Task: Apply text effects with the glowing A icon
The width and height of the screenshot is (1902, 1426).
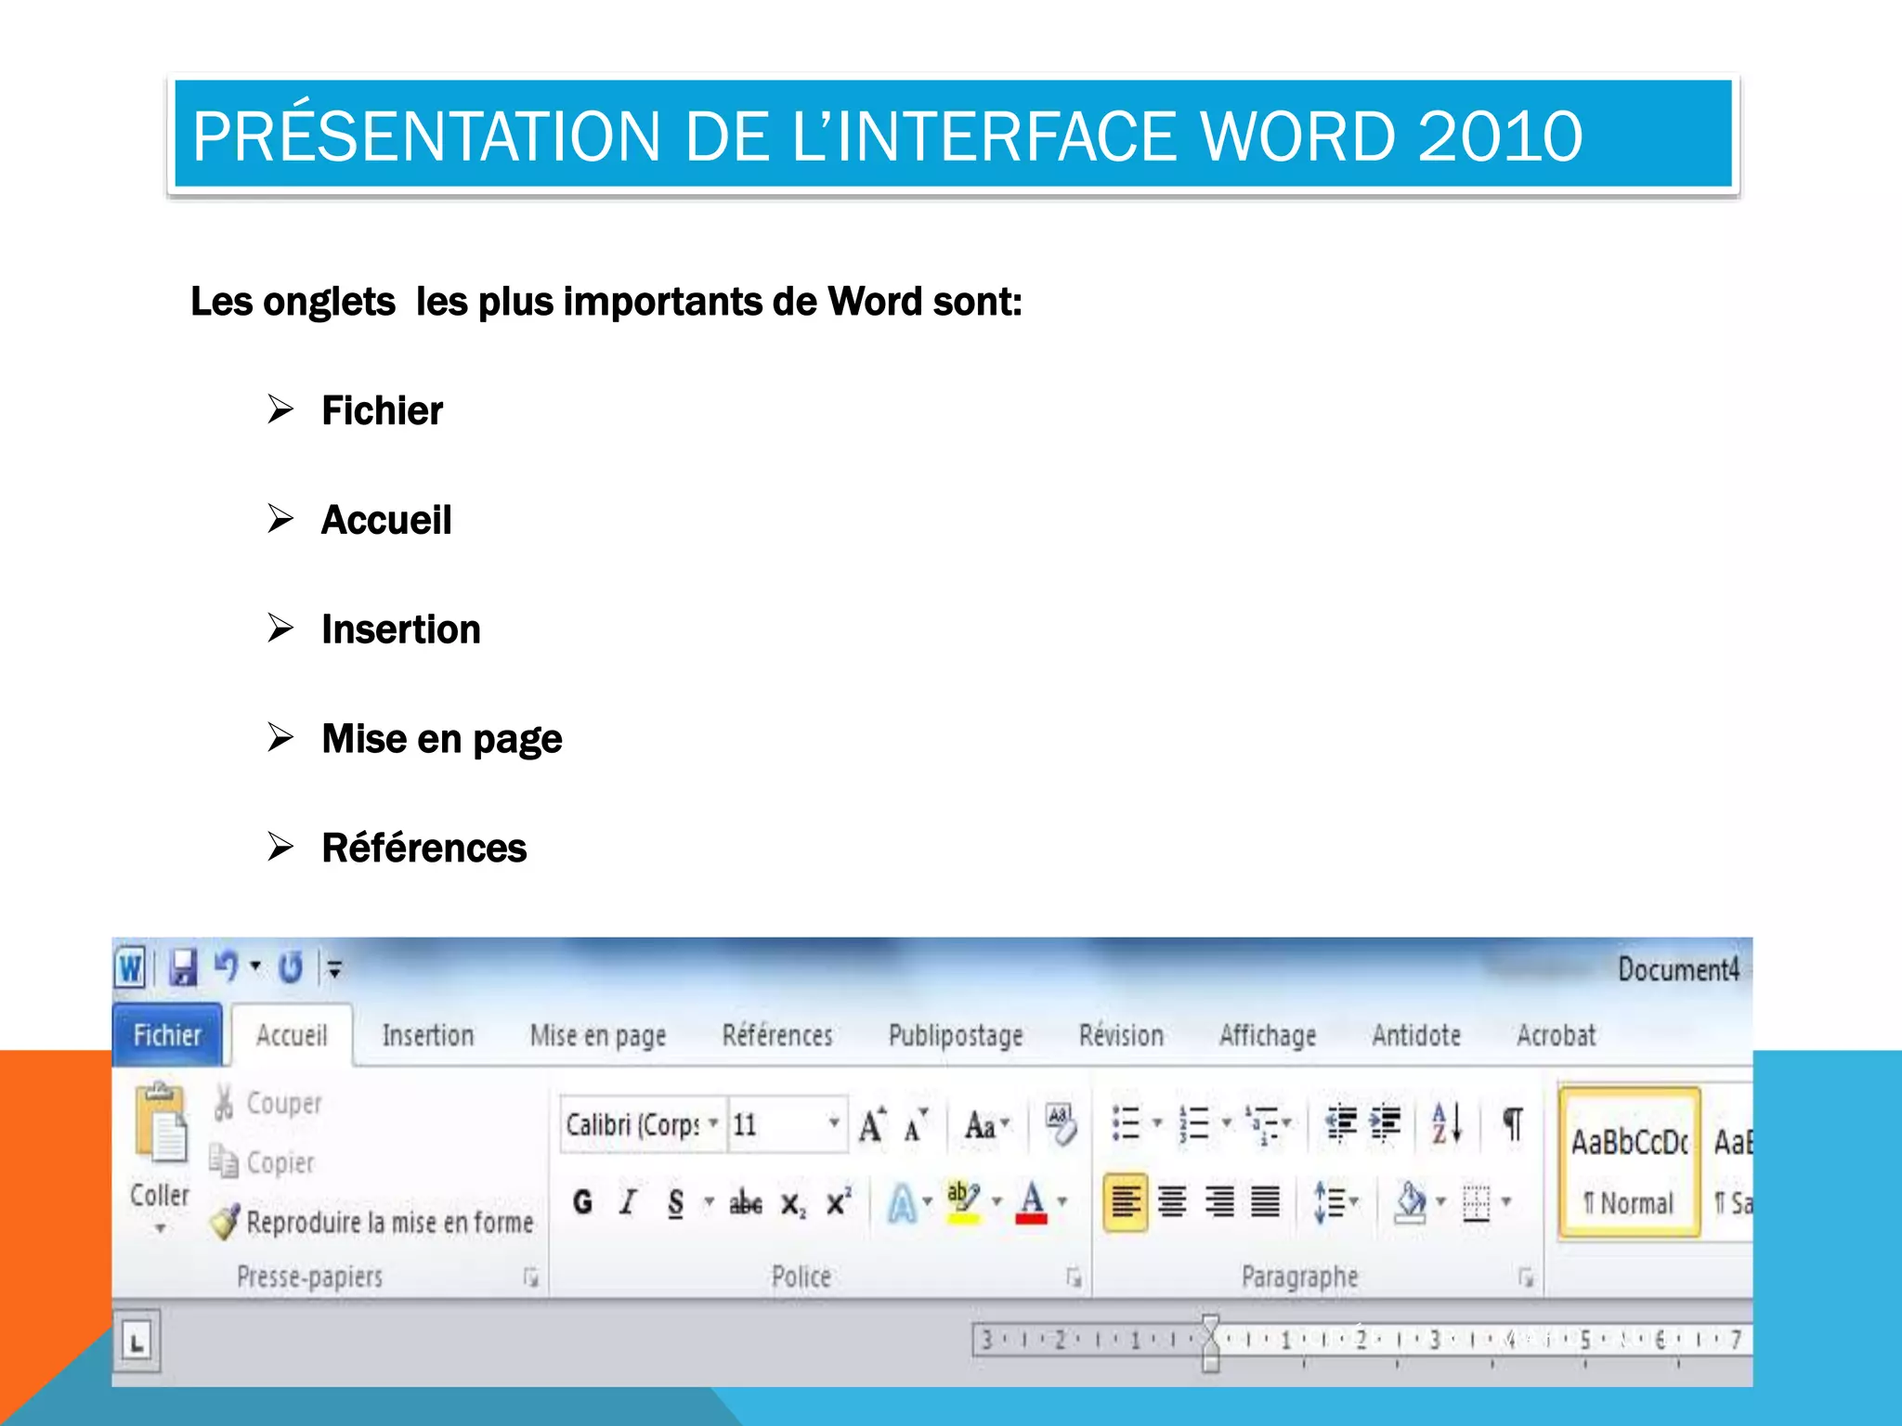Action: click(x=902, y=1202)
